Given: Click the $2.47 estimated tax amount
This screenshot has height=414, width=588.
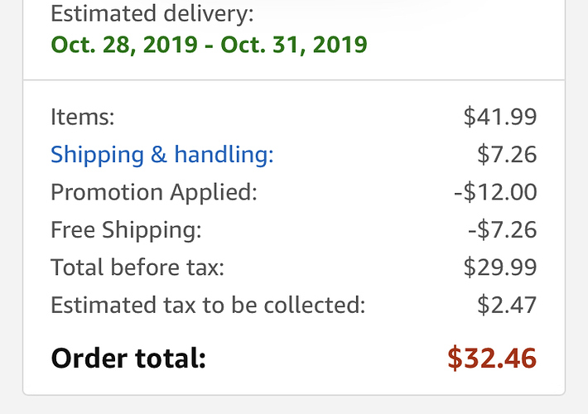Looking at the screenshot, I should coord(507,305).
